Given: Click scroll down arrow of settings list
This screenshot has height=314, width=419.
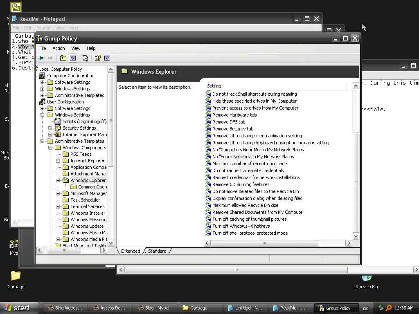Looking at the screenshot, I should [x=356, y=236].
